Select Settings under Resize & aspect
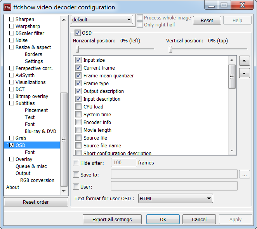 (34, 61)
